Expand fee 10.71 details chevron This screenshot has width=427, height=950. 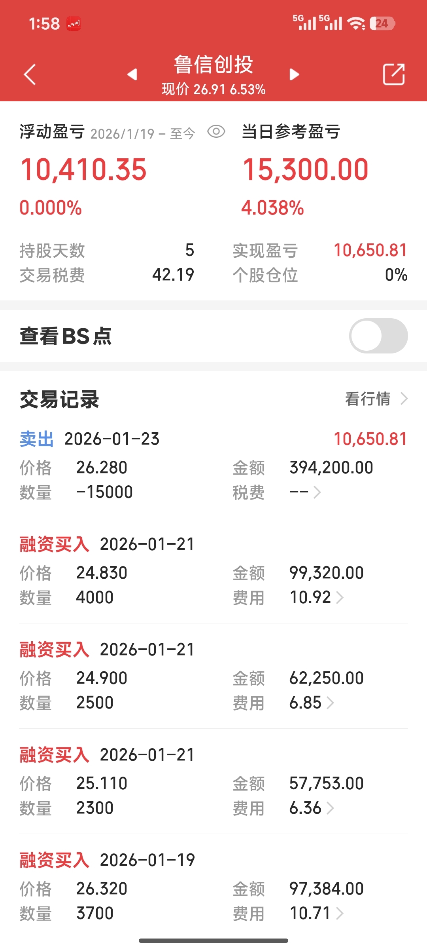[x=340, y=913]
